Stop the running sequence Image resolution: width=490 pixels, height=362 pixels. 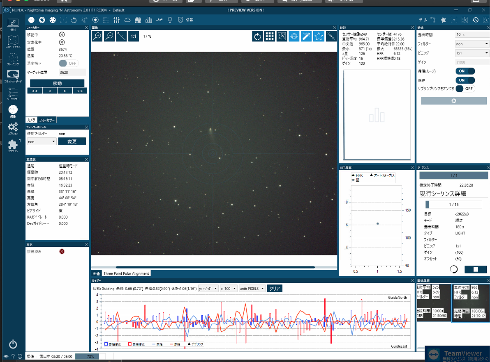(475, 269)
